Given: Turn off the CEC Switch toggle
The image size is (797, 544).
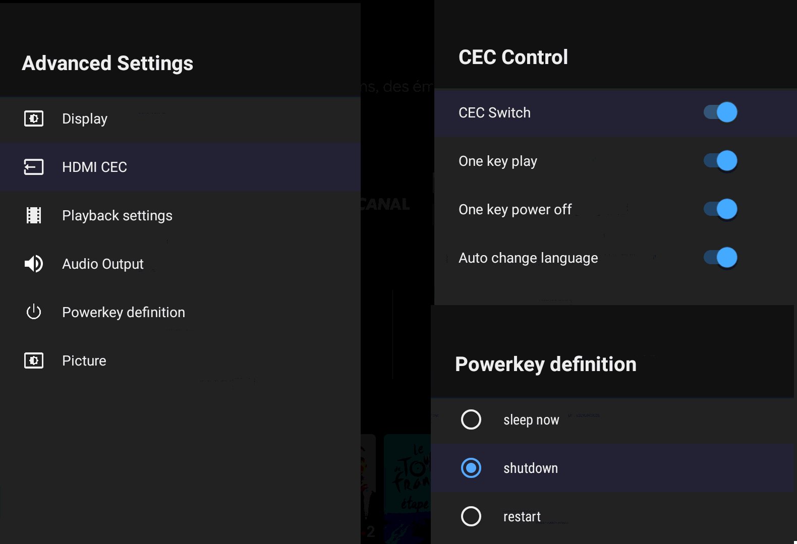Looking at the screenshot, I should coord(720,112).
